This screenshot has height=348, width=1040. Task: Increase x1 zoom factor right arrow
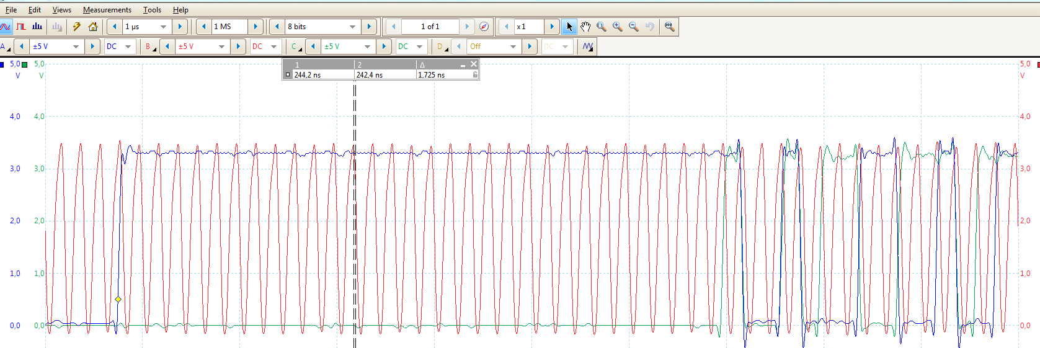click(x=552, y=27)
